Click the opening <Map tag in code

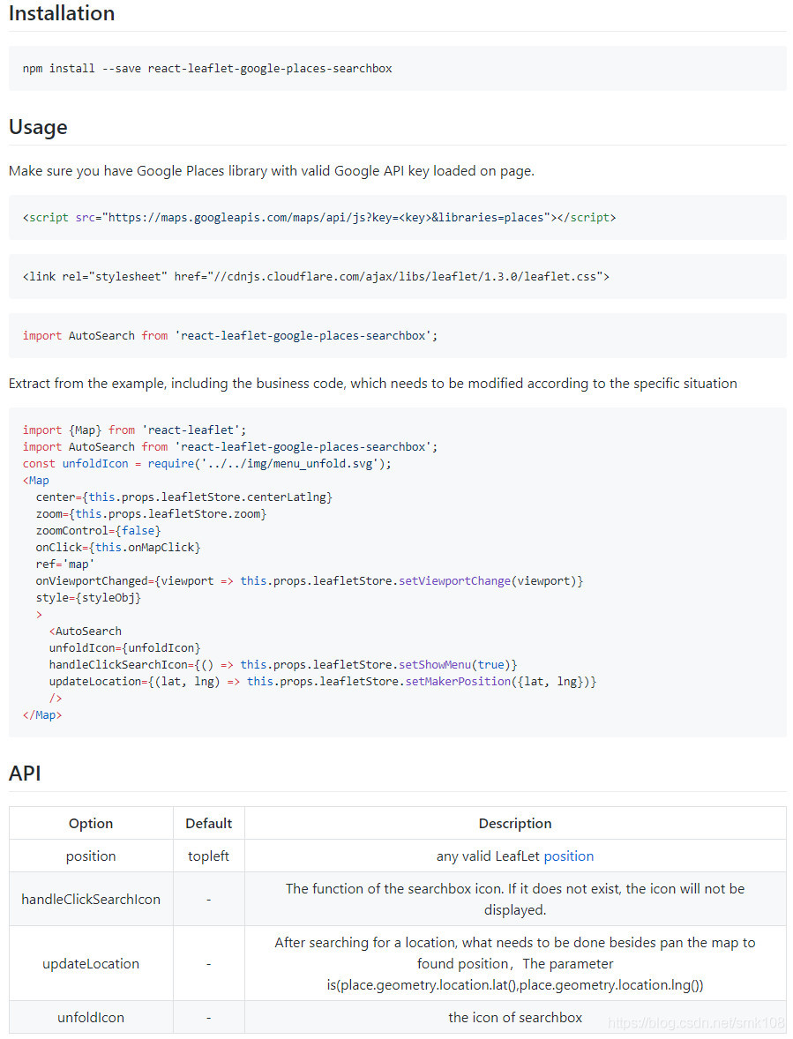tap(36, 481)
